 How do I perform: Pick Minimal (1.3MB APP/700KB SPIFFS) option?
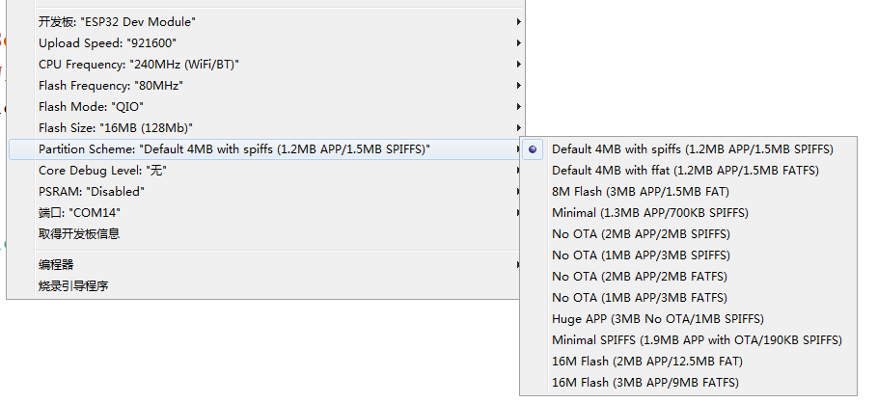689,213
